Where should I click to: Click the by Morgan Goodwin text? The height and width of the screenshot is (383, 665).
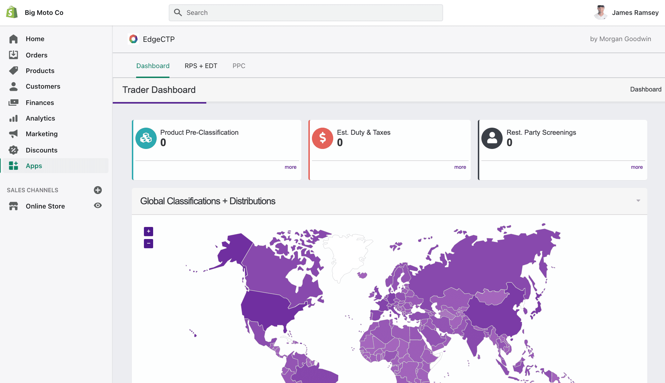620,39
